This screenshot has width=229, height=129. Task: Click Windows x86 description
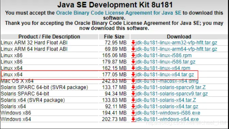(x=16, y=113)
